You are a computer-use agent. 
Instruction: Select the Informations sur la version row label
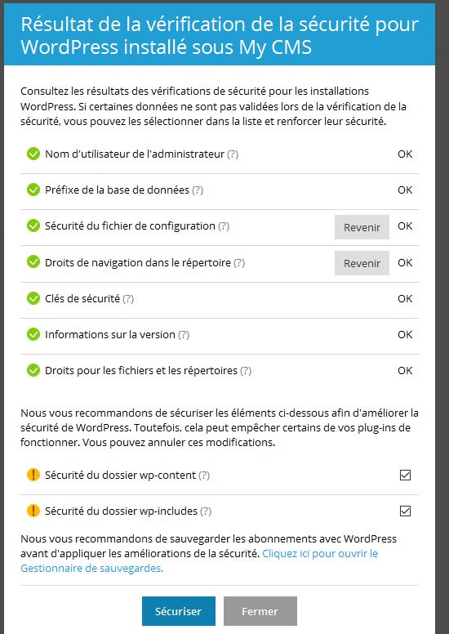(x=110, y=335)
